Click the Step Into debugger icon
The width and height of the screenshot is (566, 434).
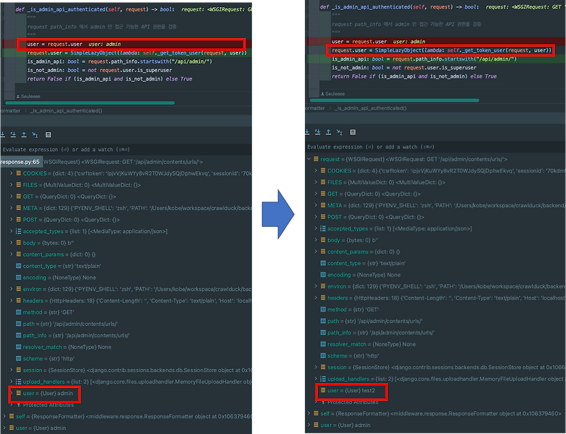[x=2, y=134]
